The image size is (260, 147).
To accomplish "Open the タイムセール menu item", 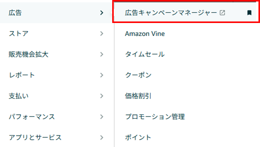I will [145, 54].
